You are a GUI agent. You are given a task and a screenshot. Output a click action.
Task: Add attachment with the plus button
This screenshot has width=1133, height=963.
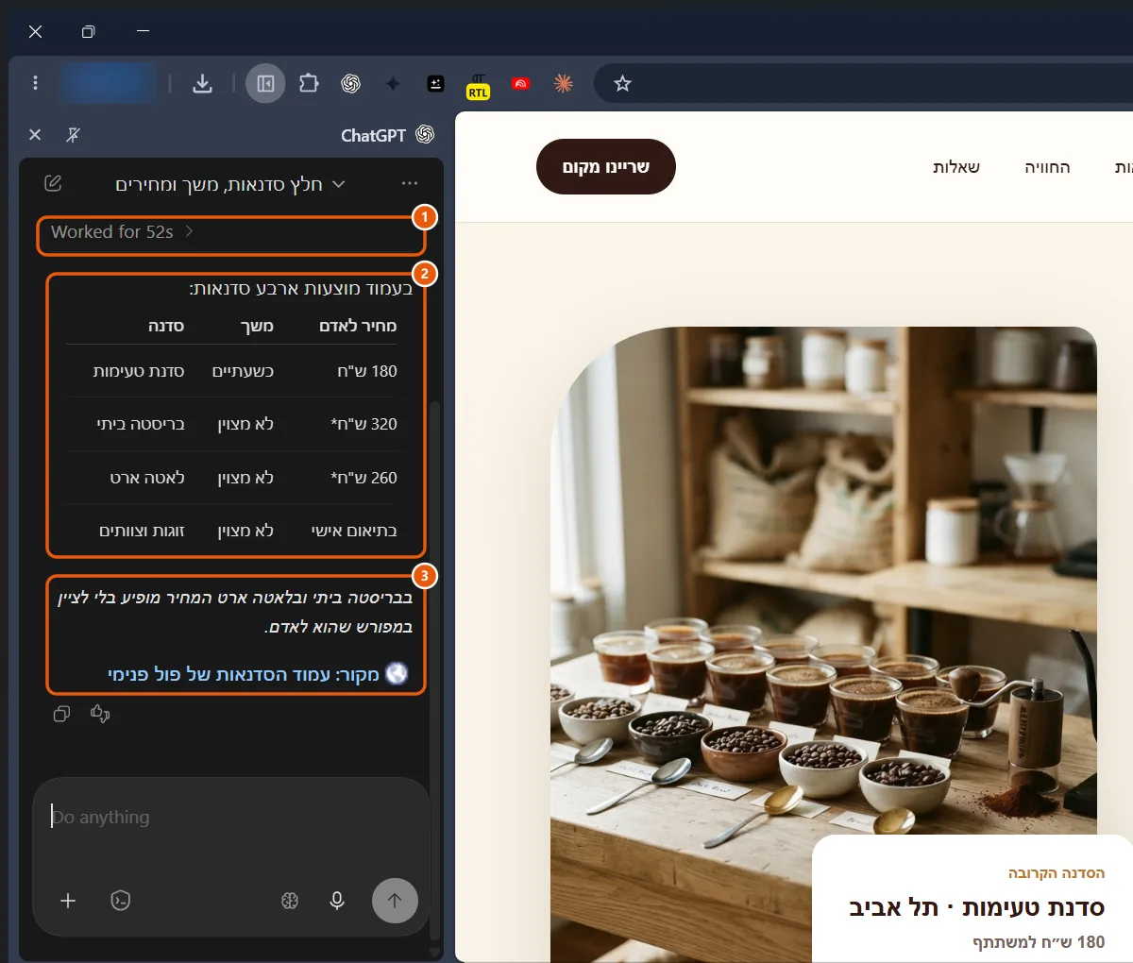(x=68, y=901)
